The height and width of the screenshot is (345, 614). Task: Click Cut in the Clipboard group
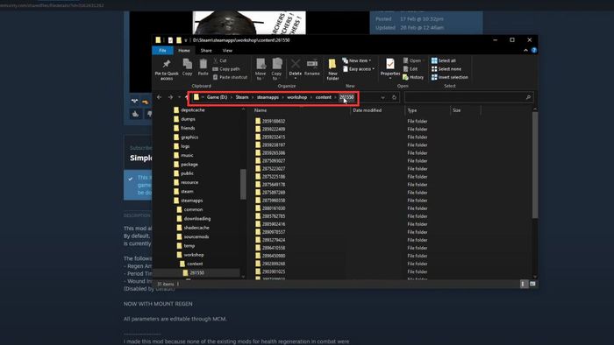pyautogui.click(x=219, y=60)
